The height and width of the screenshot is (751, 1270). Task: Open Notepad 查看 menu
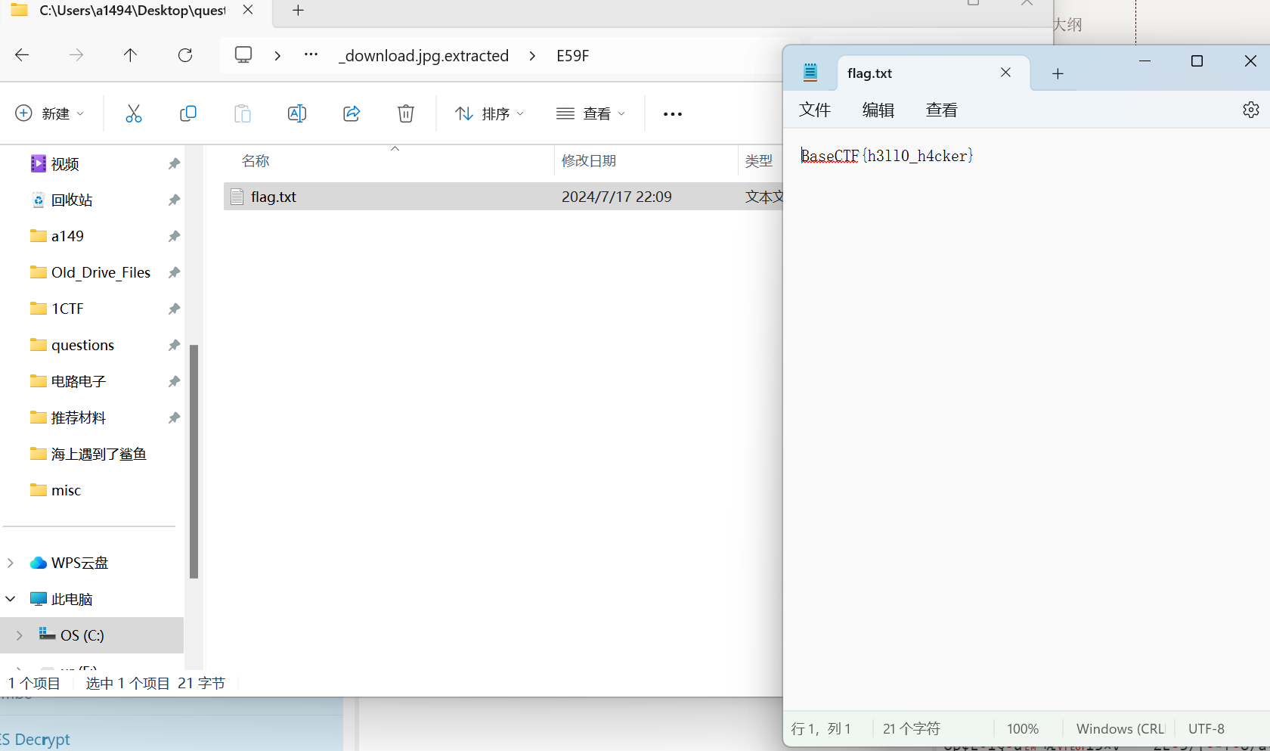pos(942,110)
